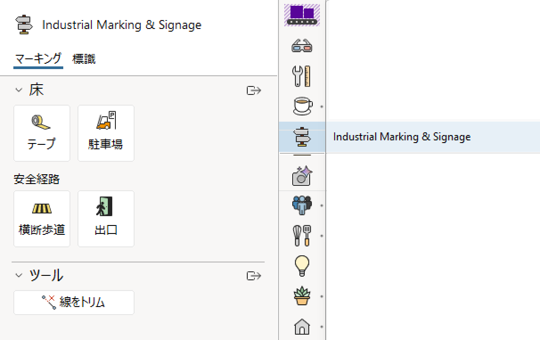The width and height of the screenshot is (540, 340).
Task: Click the テープ (tape) tool button
Action: [x=42, y=133]
